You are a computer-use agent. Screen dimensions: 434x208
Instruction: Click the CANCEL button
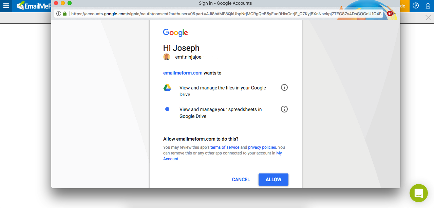[x=241, y=180]
